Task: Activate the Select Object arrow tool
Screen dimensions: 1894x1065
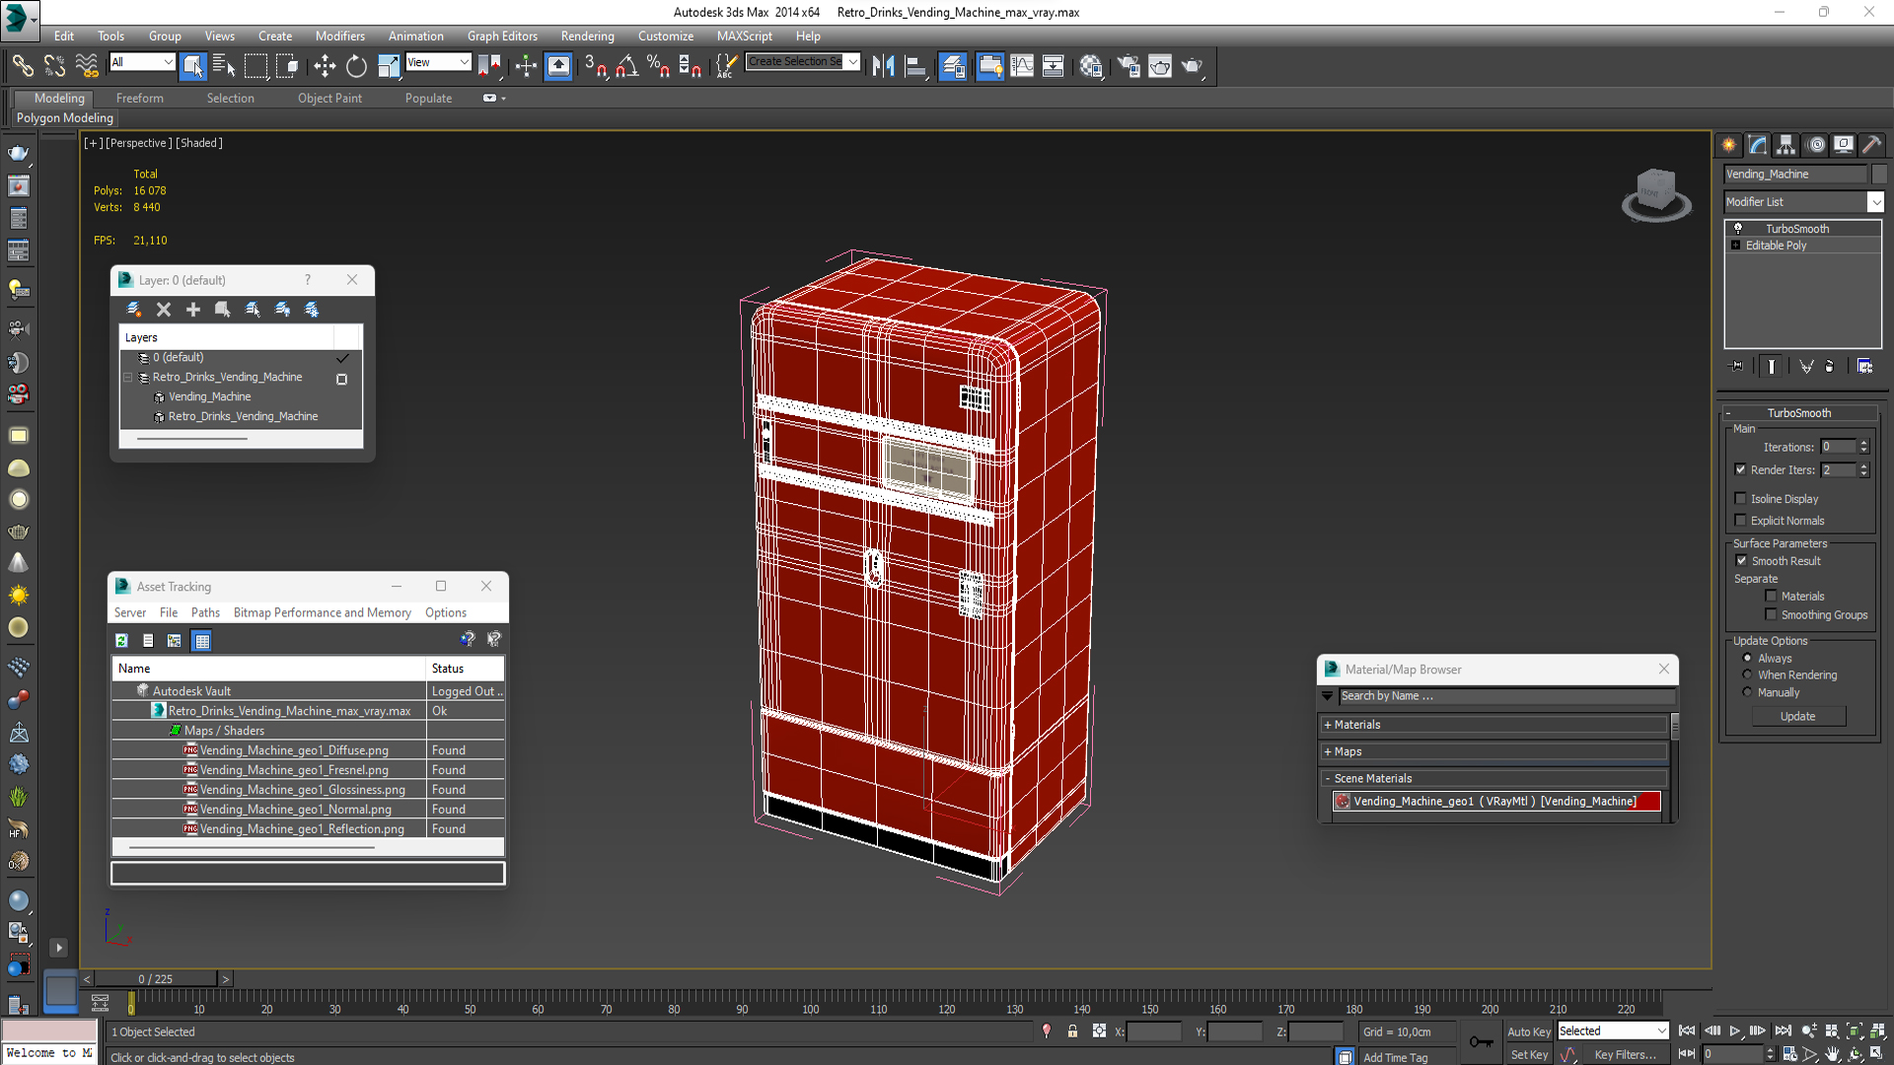Action: (x=192, y=66)
